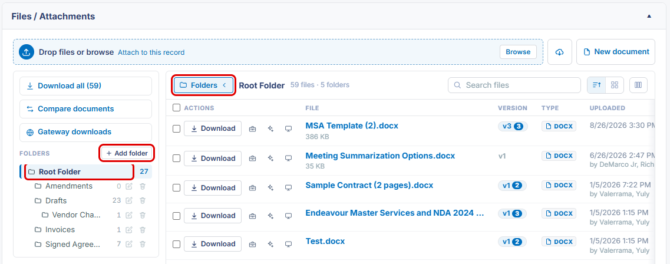Click sparkle AI icon for MSA Template (2).docx
The height and width of the screenshot is (264, 670).
[x=270, y=128]
